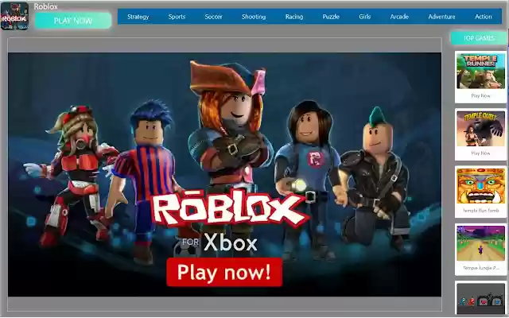Open the Racing category
This screenshot has height=318, width=509.
pyautogui.click(x=294, y=17)
